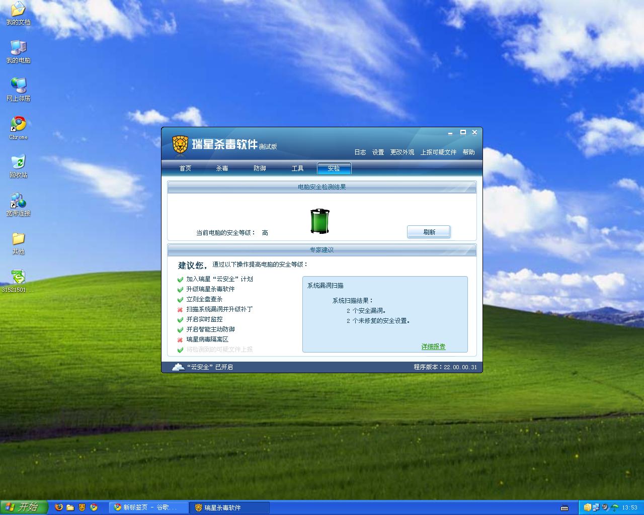Click 程序版本 22.00.00.31 text
The height and width of the screenshot is (515, 644).
tap(445, 367)
